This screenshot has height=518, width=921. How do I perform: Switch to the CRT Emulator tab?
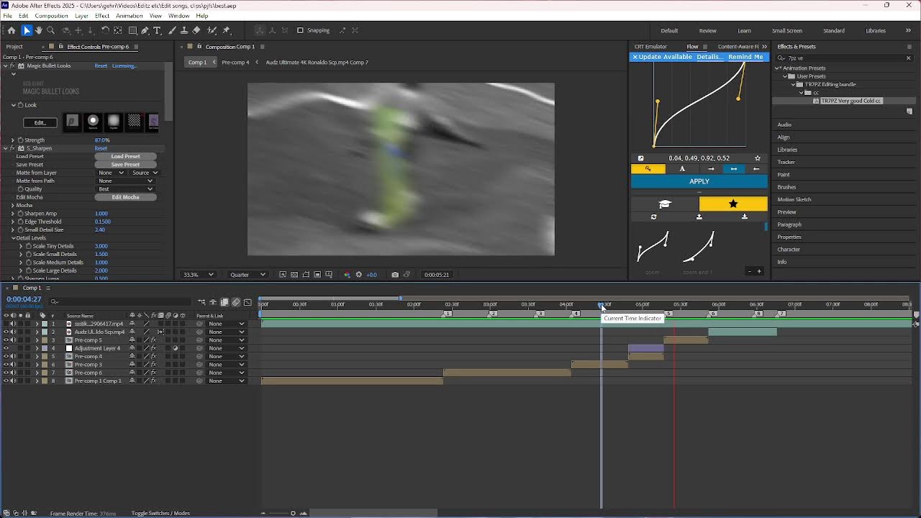click(x=650, y=47)
